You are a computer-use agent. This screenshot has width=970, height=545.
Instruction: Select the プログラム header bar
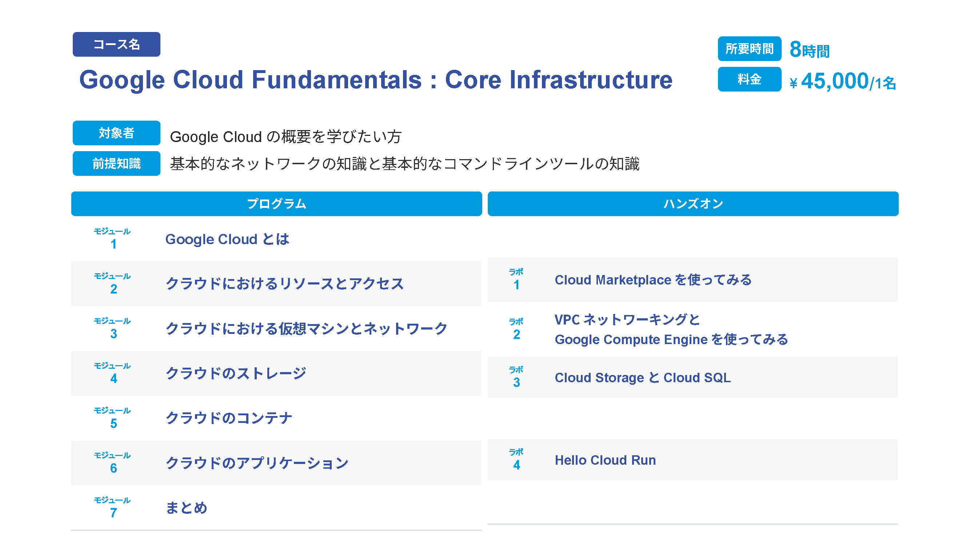click(x=276, y=204)
